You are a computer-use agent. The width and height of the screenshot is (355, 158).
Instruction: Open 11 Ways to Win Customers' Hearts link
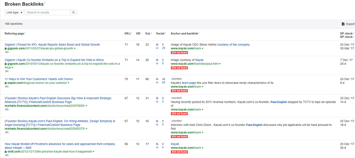[x=39, y=79]
